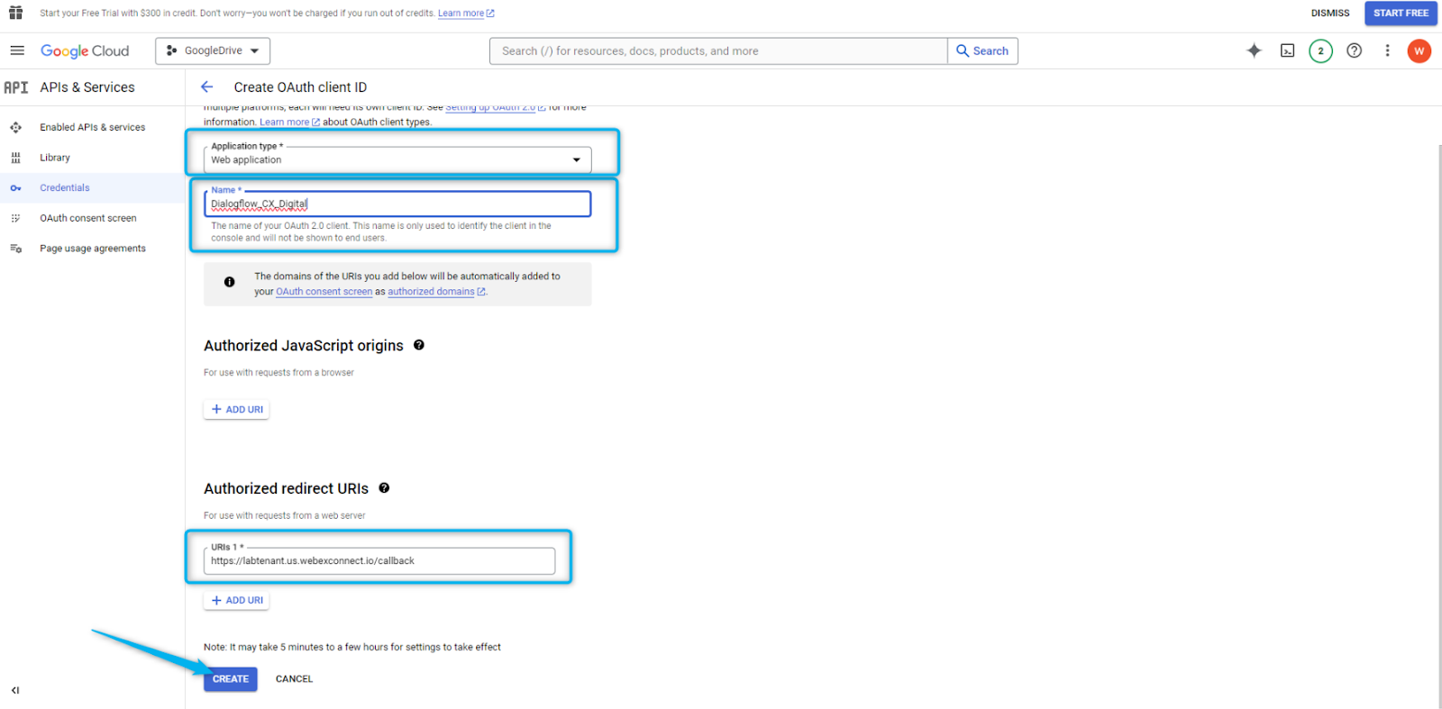Image resolution: width=1442 pixels, height=709 pixels.
Task: Click the CANCEL button
Action: click(294, 679)
